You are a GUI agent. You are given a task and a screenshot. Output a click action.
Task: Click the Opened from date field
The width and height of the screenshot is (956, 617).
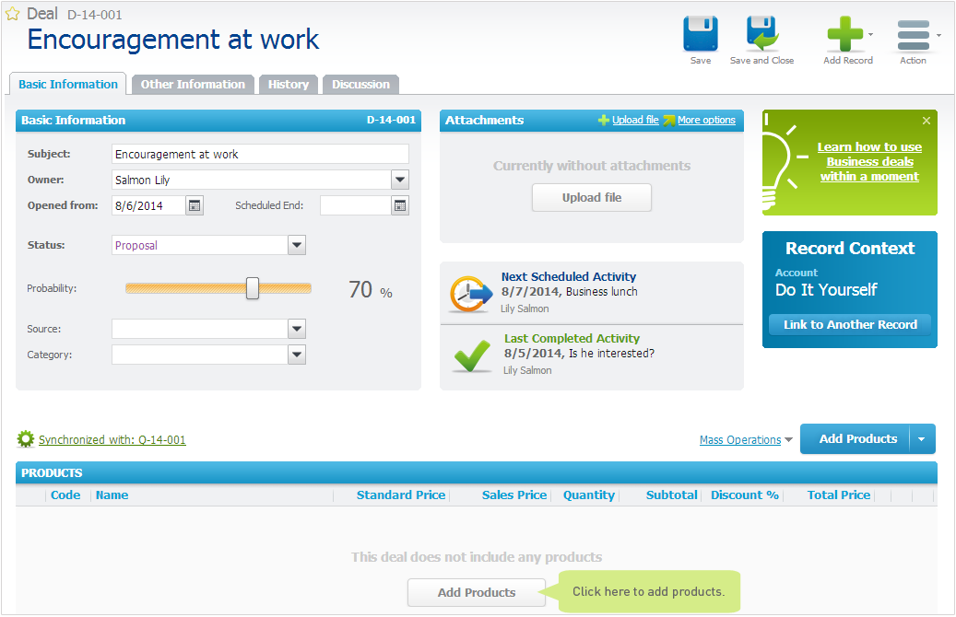click(x=148, y=206)
